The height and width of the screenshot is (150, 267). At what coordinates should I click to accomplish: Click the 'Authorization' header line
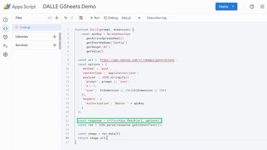tap(114, 103)
